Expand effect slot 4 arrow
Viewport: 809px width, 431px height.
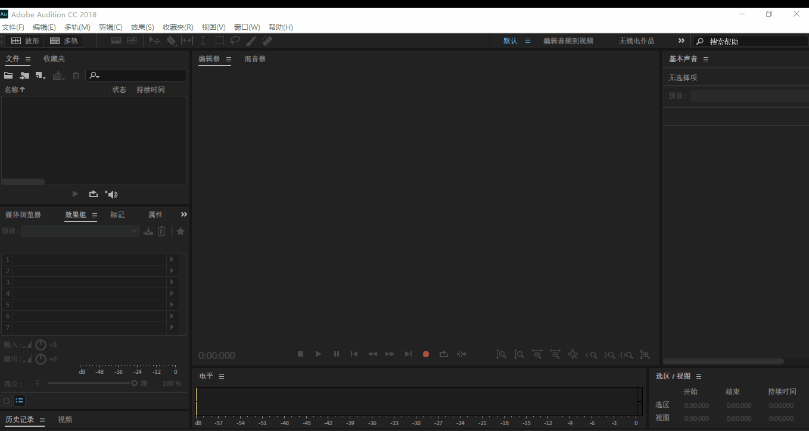pyautogui.click(x=172, y=293)
